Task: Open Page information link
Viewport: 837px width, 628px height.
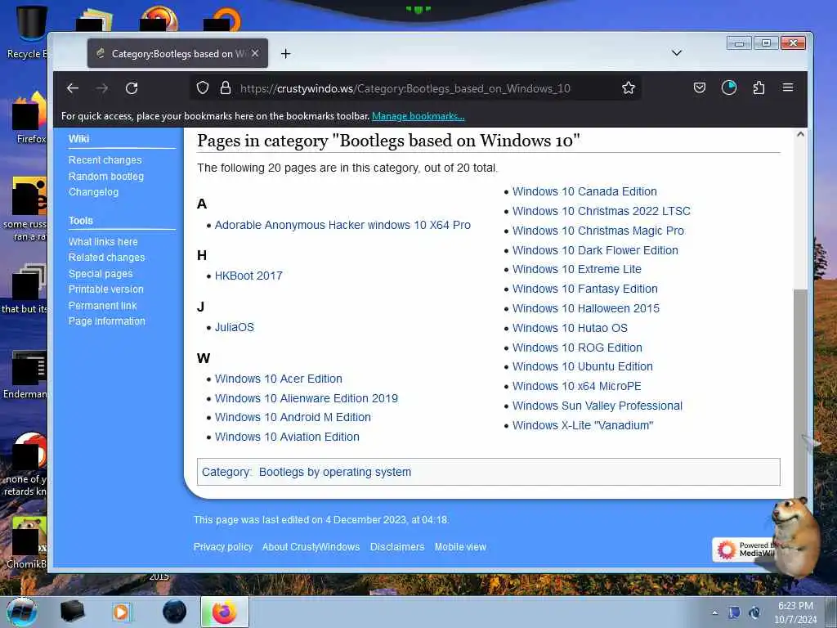Action: (107, 321)
